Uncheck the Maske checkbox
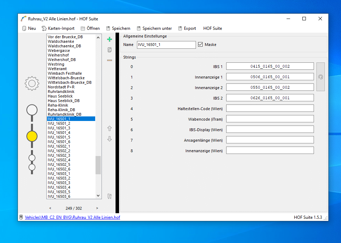This screenshot has width=341, height=243. pos(201,45)
